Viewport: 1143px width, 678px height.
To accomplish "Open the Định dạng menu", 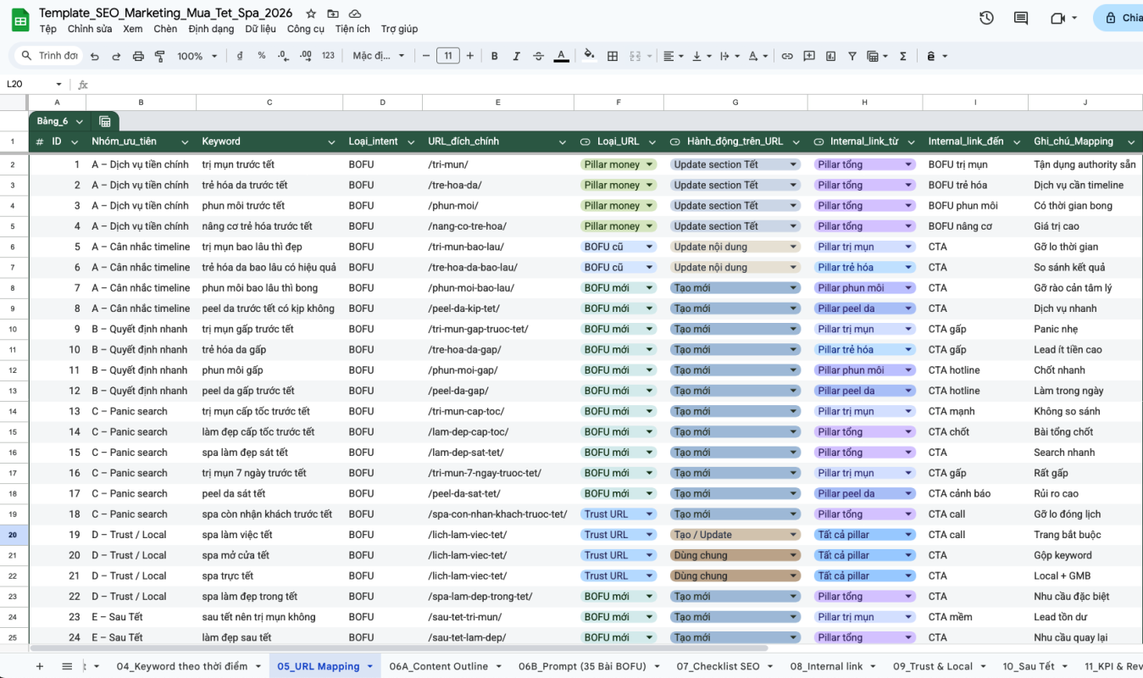I will pyautogui.click(x=211, y=29).
